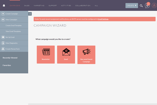Viewport: 157px width, 105px height.
Task: Click the Create Campaign sidebar item
Action: click(11, 13)
